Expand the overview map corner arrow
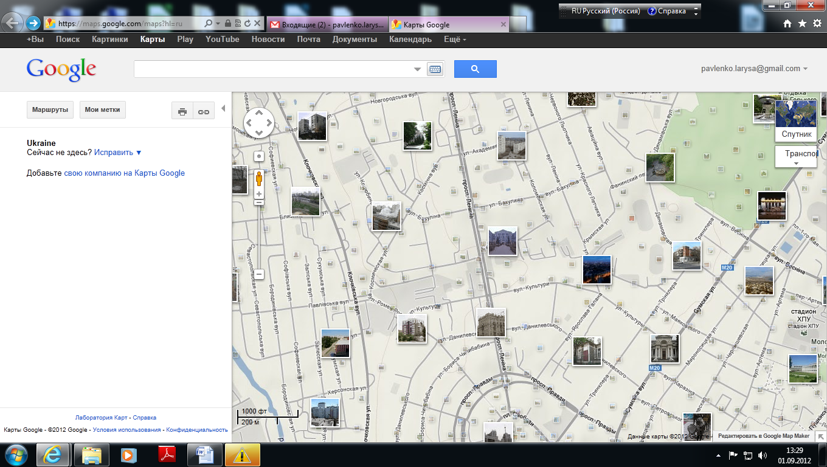 (821, 436)
